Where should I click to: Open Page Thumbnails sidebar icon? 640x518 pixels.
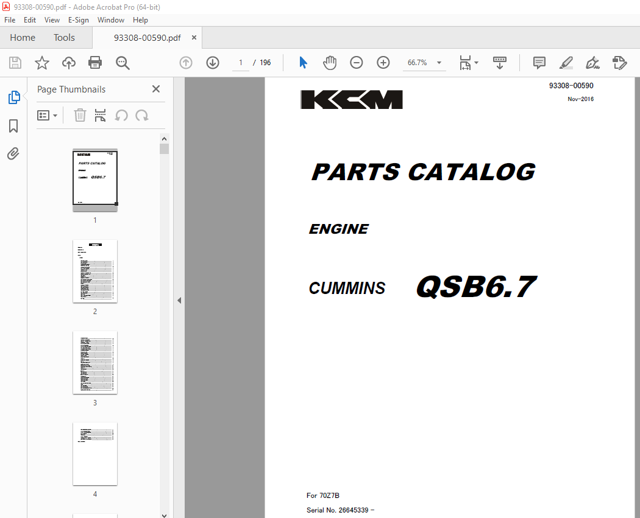(x=14, y=97)
